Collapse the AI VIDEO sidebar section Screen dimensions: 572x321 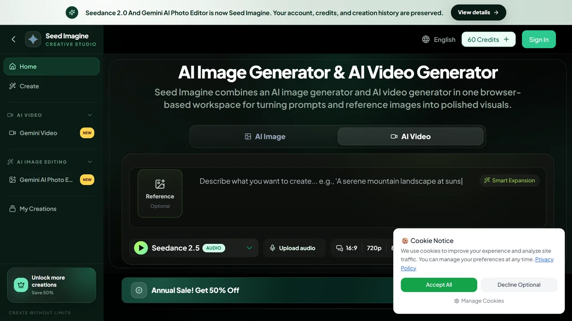click(x=90, y=115)
